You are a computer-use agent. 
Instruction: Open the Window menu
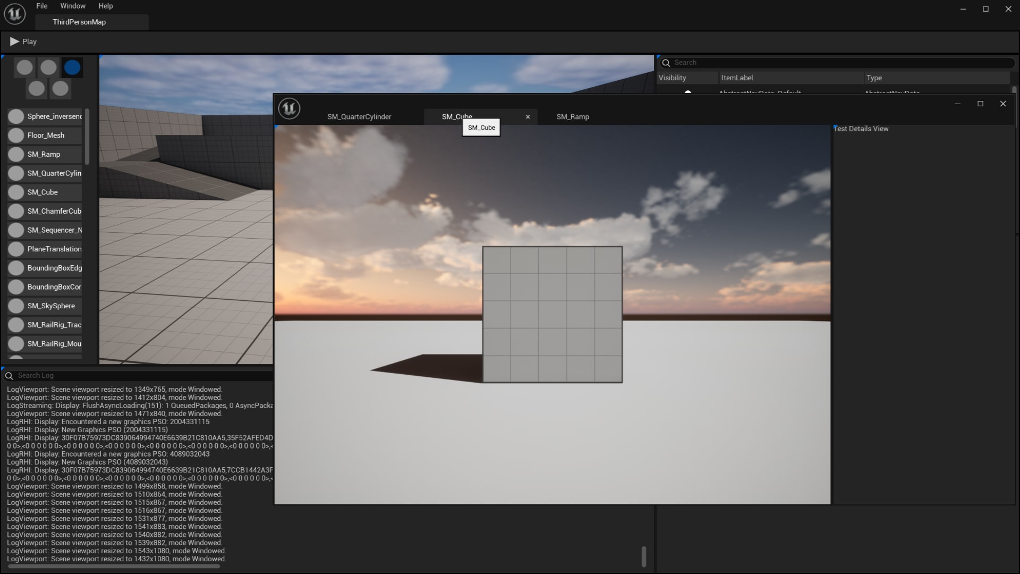pos(72,6)
